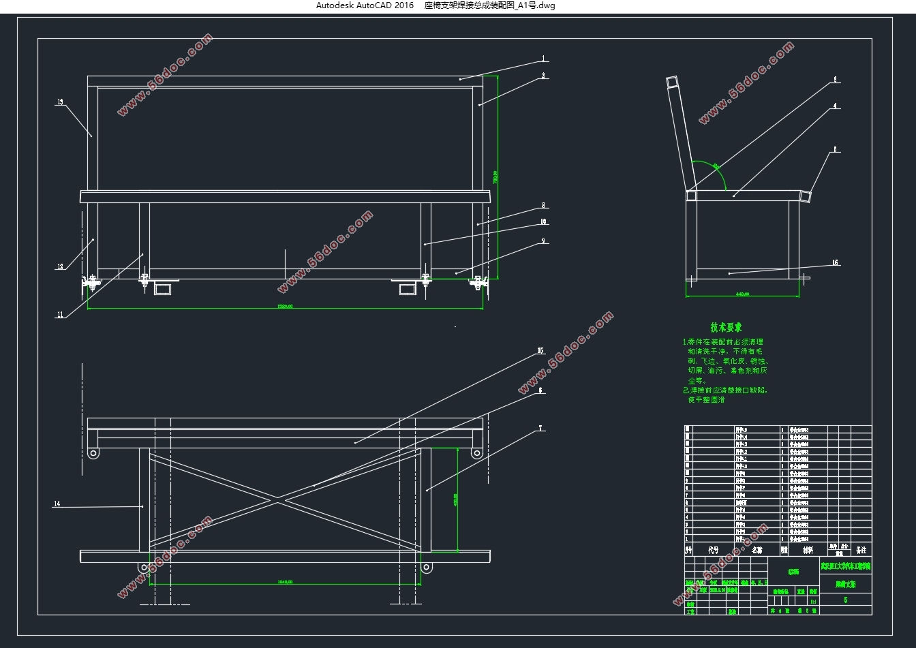Click the 代号 column header in parts list

(713, 550)
